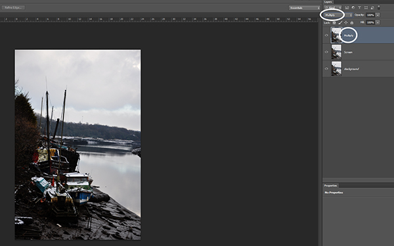This screenshot has width=394, height=246.
Task: Filter layers by adjustment layers icon
Action: coord(353,8)
